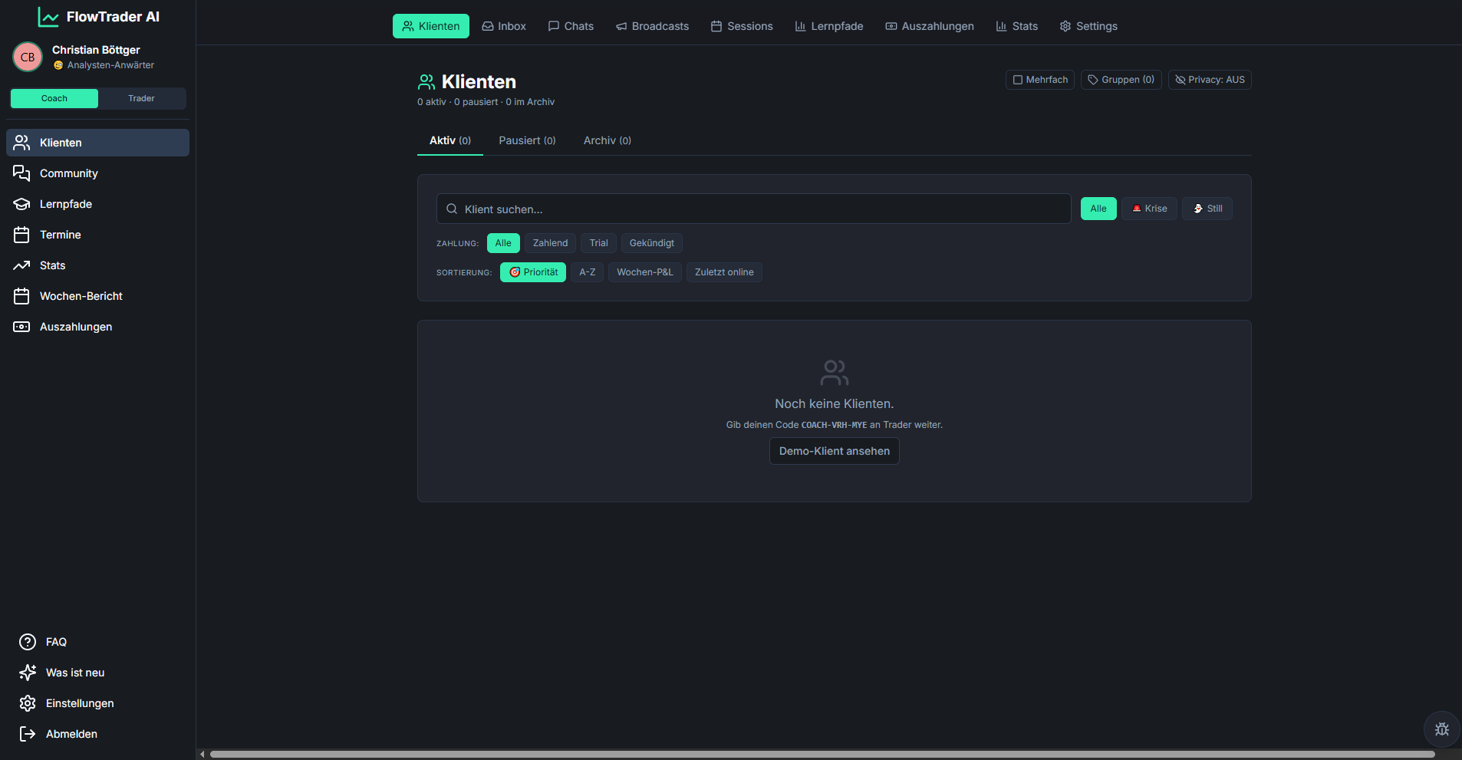Image resolution: width=1462 pixels, height=760 pixels.
Task: Switch to Trader mode
Action: (x=142, y=98)
